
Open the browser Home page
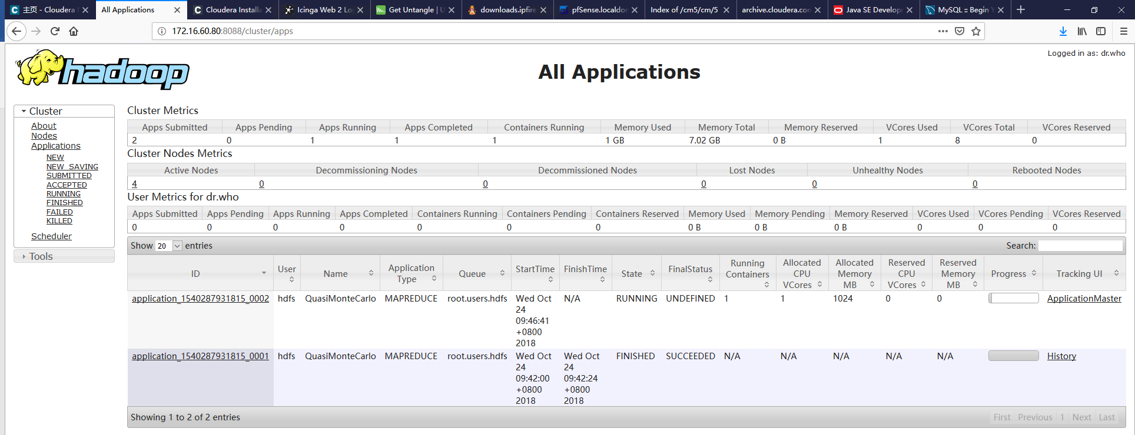click(x=74, y=31)
